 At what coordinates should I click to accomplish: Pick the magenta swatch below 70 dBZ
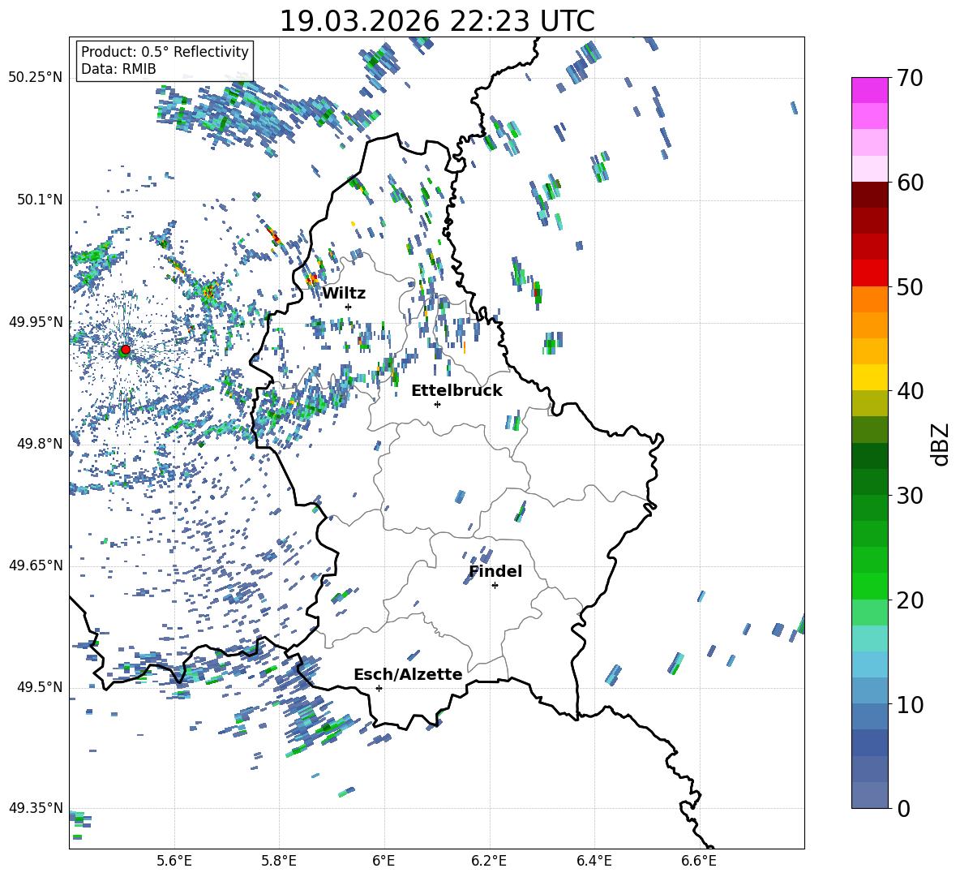[869, 90]
